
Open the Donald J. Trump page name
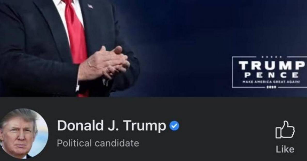112,126
